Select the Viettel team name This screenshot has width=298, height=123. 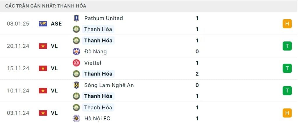[x=93, y=63]
